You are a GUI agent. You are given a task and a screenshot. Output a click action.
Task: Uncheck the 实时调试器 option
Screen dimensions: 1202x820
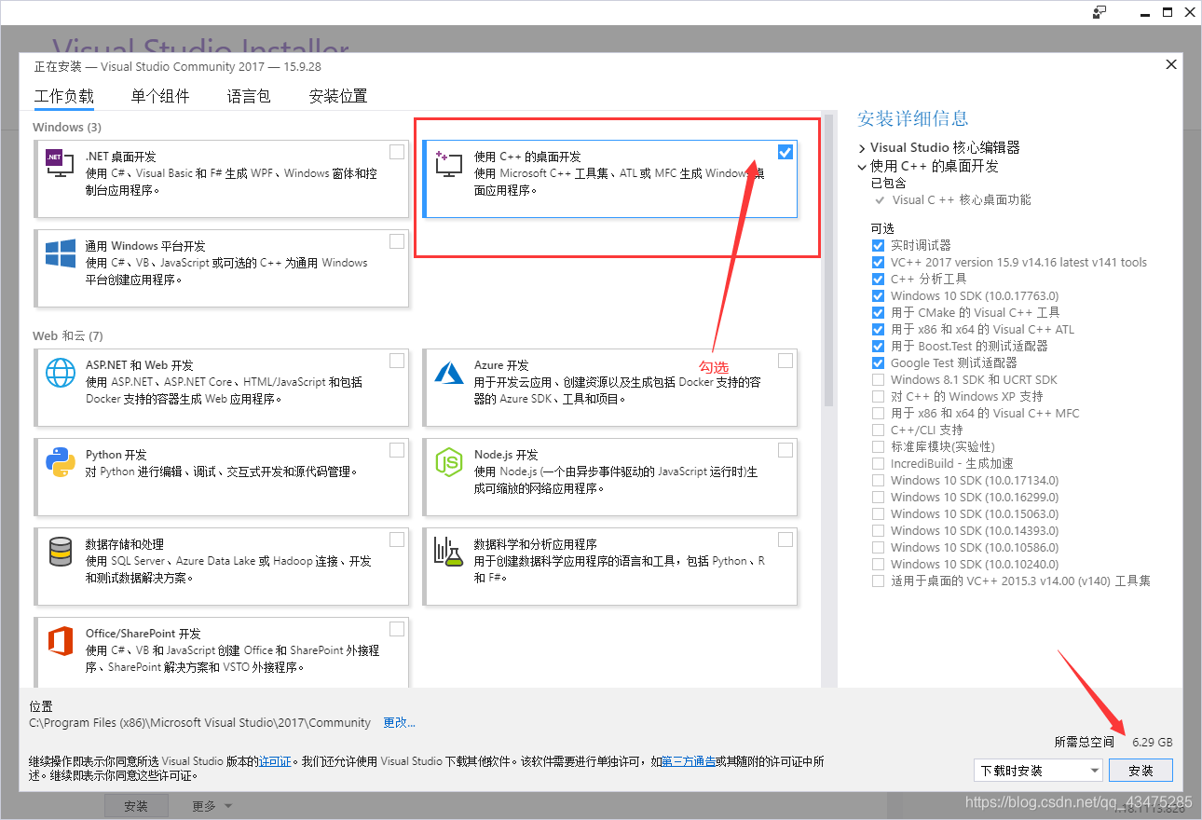878,245
